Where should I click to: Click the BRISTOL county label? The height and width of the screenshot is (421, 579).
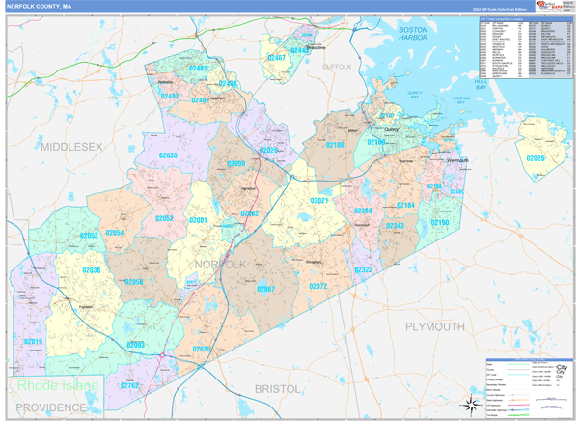[278, 387]
